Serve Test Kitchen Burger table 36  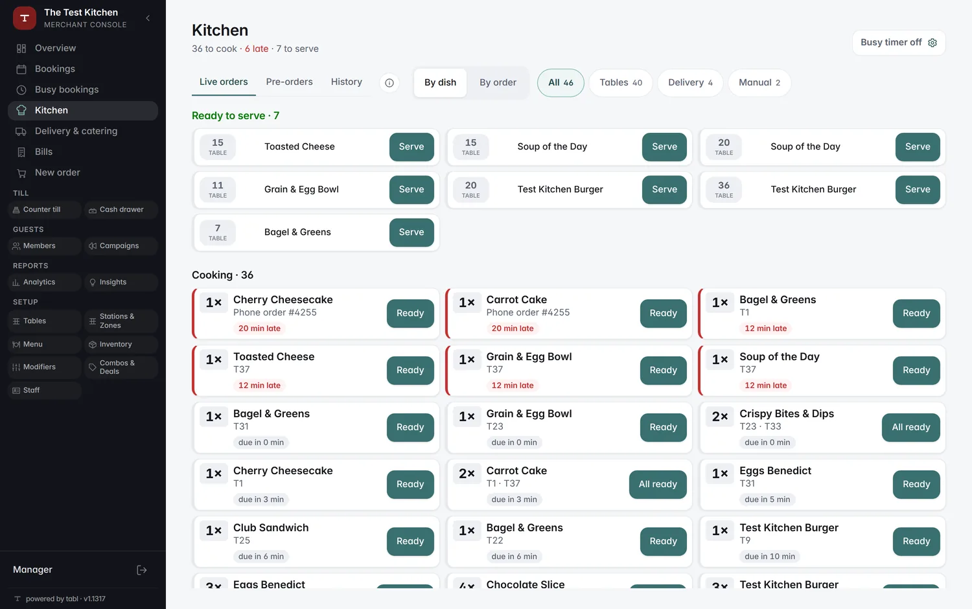[918, 190]
